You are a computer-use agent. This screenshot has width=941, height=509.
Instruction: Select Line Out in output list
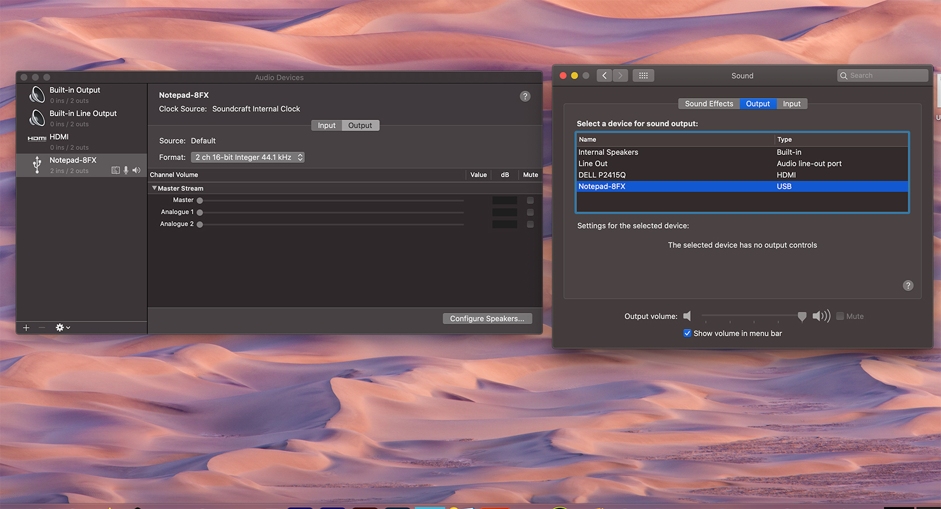tap(742, 164)
